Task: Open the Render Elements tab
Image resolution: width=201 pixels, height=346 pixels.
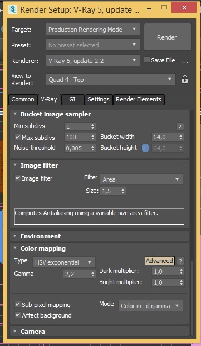Action: click(x=139, y=100)
